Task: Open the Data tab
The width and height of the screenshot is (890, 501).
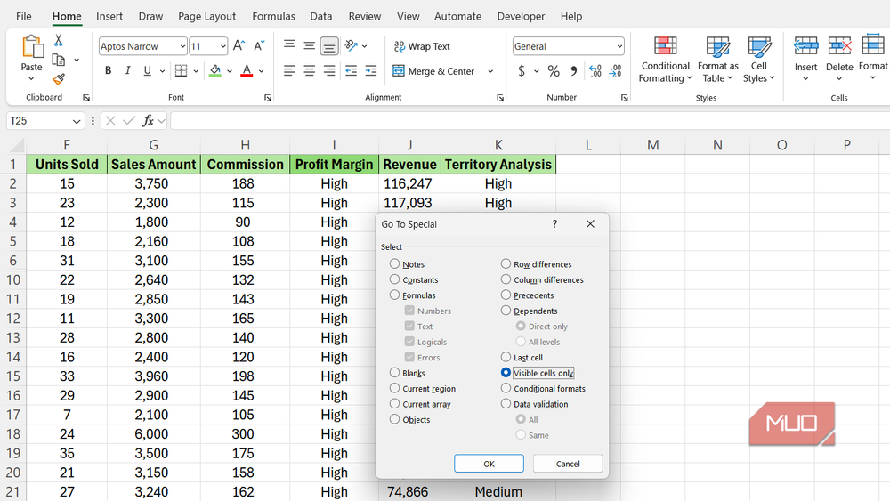Action: [320, 16]
